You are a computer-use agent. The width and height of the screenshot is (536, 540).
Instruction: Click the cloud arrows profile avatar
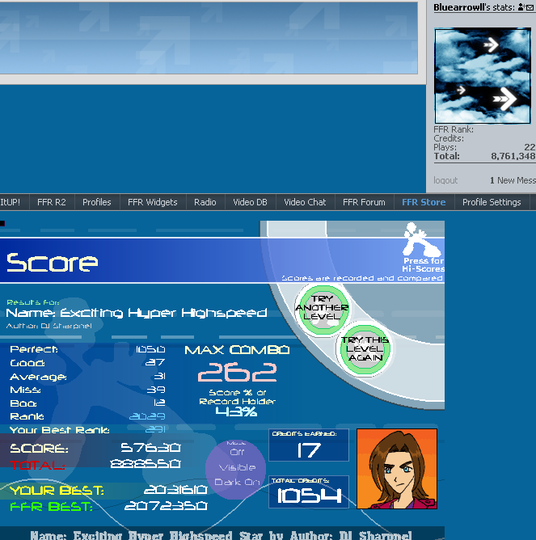pyautogui.click(x=483, y=76)
